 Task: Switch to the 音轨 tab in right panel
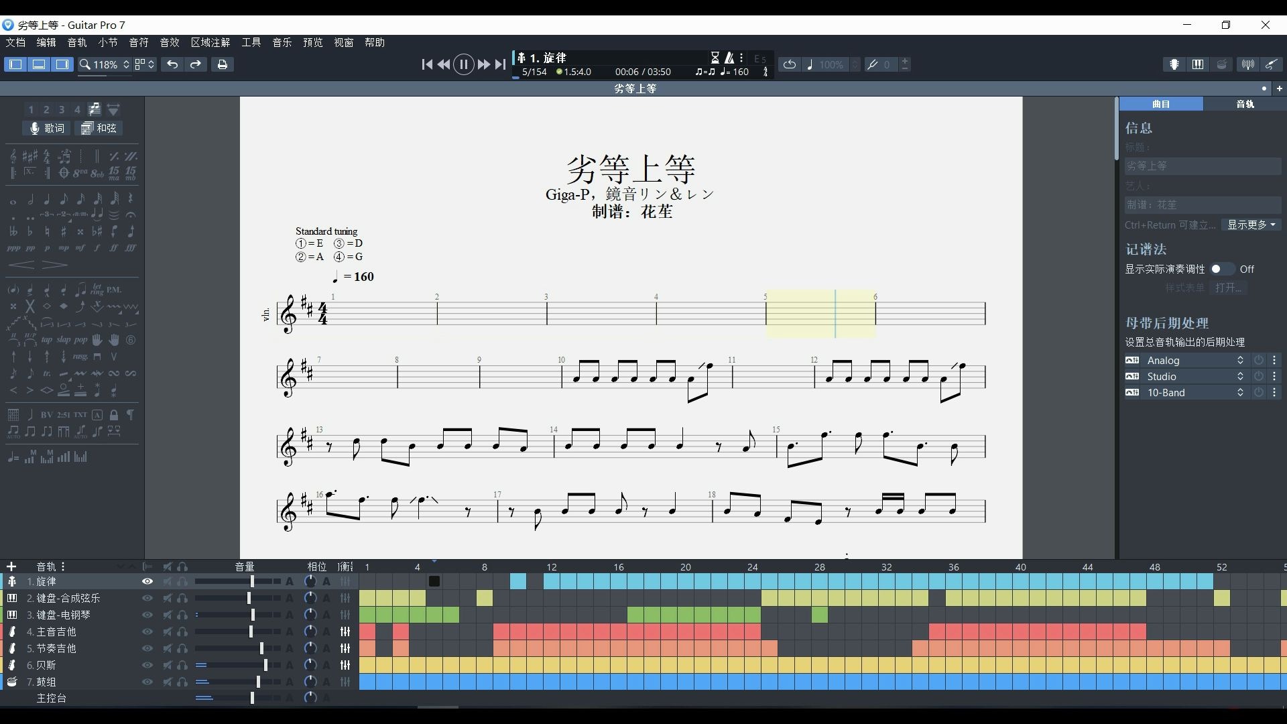click(x=1245, y=104)
